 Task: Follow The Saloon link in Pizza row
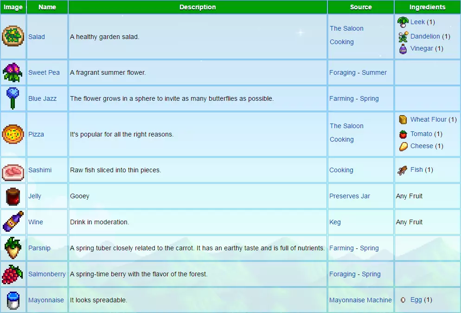tap(346, 126)
